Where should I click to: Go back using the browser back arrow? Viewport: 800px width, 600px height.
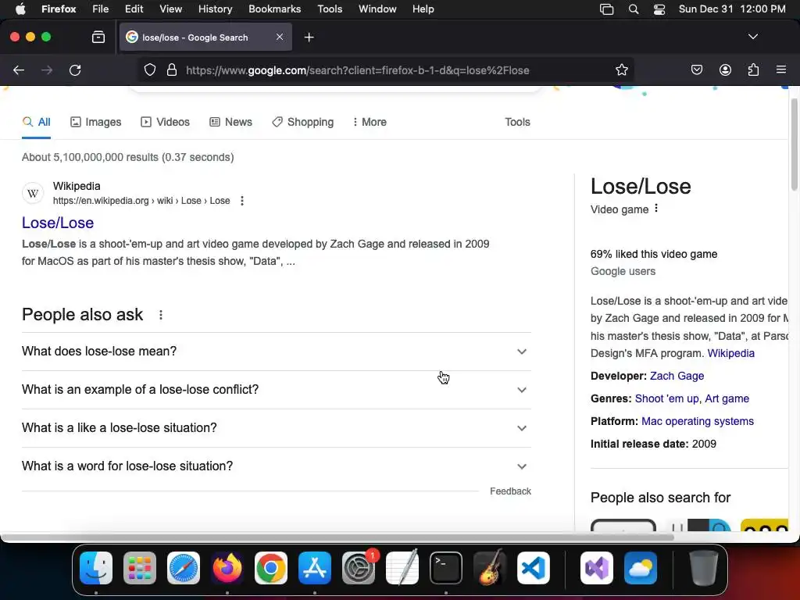coord(19,70)
